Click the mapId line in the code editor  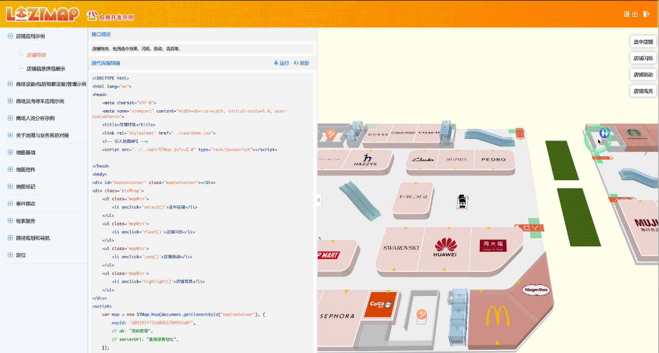point(154,323)
